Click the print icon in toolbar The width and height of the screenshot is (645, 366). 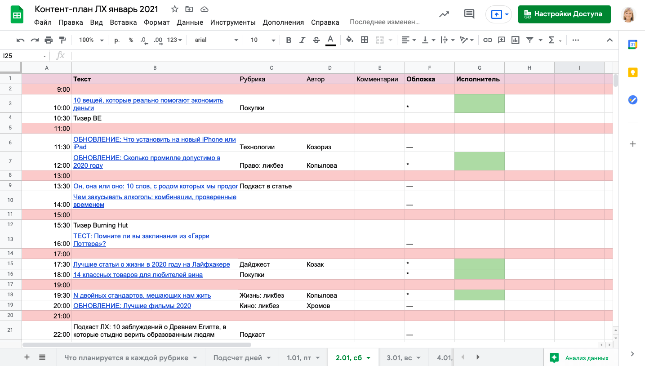click(x=49, y=40)
